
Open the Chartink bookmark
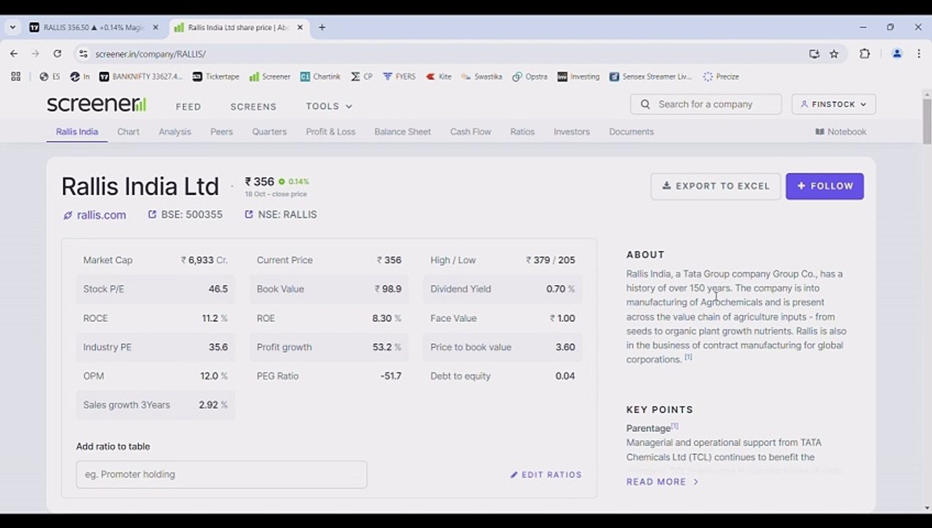click(321, 76)
